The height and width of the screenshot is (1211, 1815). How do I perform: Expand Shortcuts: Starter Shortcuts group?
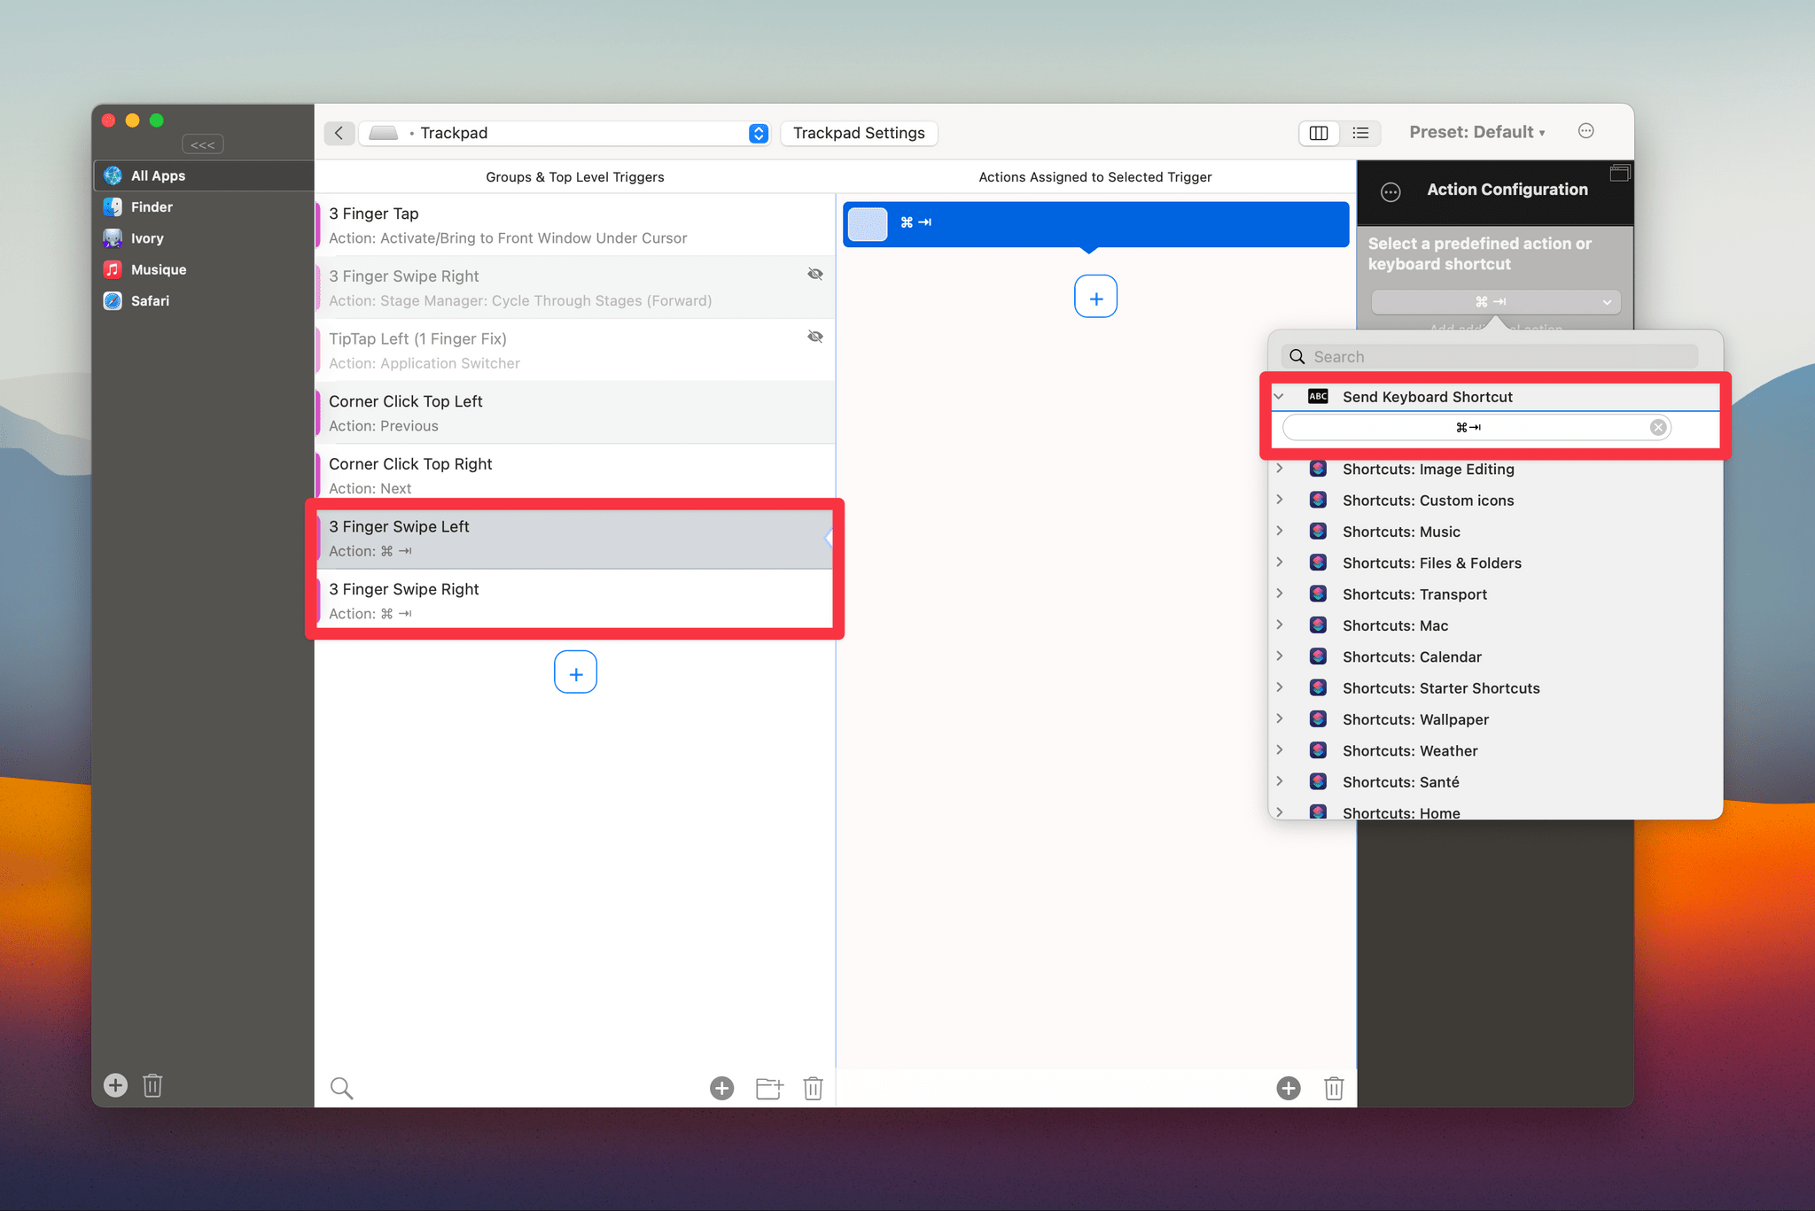click(x=1279, y=687)
